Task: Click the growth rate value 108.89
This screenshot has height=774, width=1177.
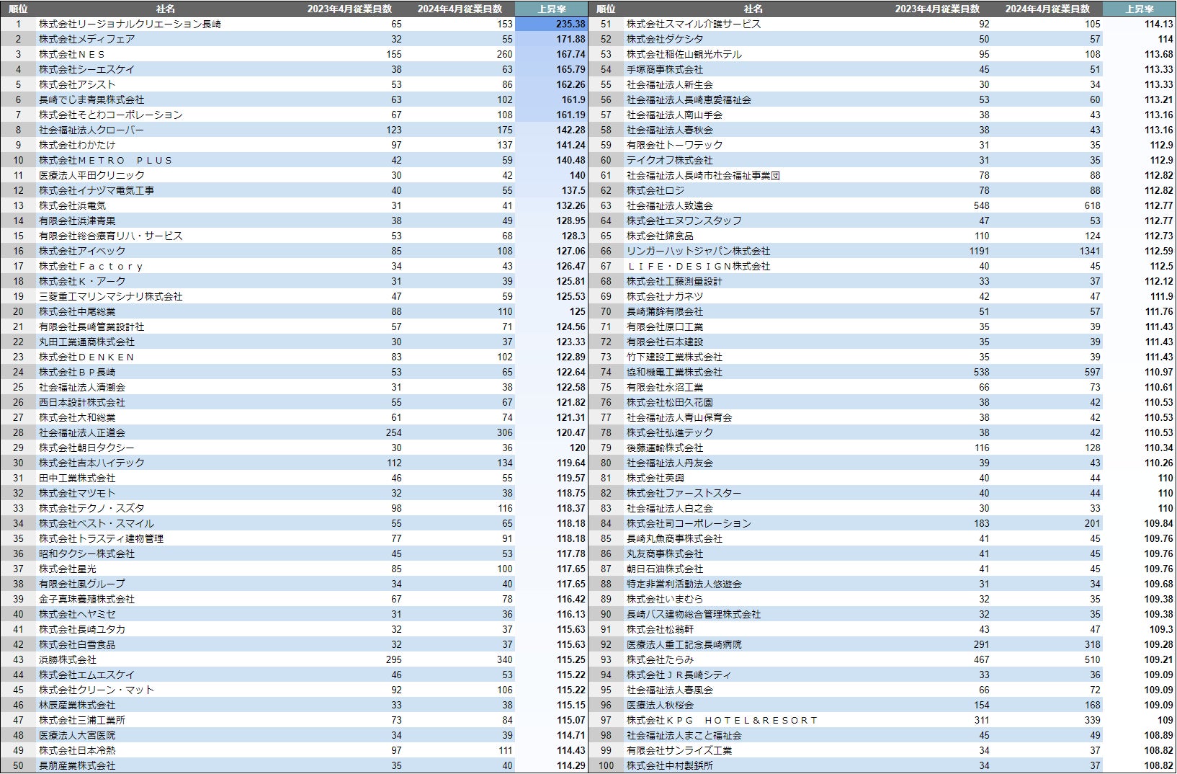Action: 1158,735
